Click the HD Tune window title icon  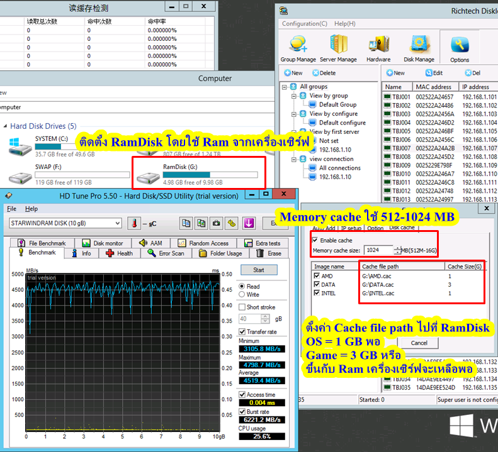point(9,196)
